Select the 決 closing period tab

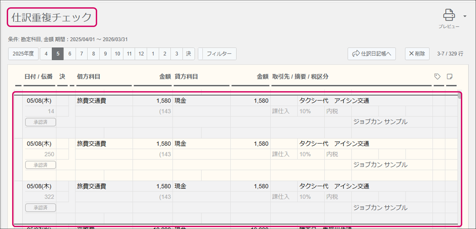coord(188,54)
